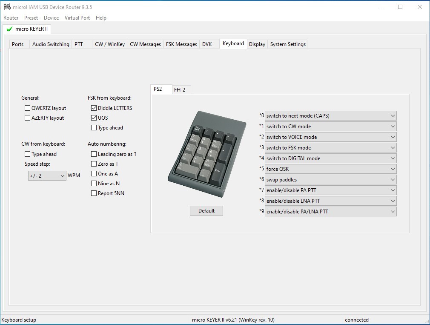Expand the *3 switch to FSK mode dropdown
Screen dimensions: 430x325
330,148
